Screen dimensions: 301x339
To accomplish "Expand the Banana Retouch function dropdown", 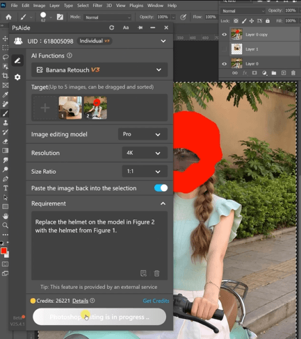I will pos(99,69).
